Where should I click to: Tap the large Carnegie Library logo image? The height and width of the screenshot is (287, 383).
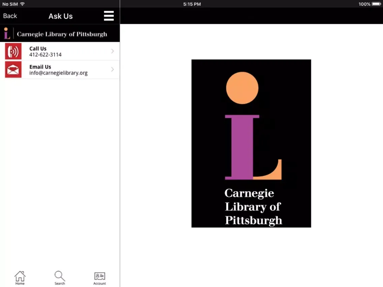point(251,143)
